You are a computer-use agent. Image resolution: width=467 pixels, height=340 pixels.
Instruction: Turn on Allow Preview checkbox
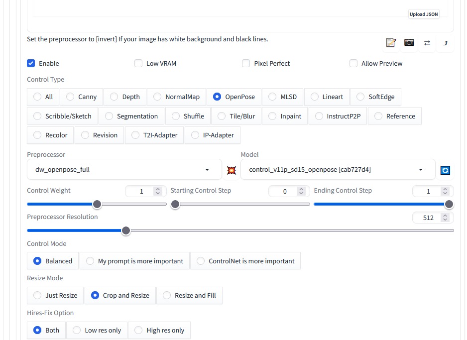click(353, 63)
